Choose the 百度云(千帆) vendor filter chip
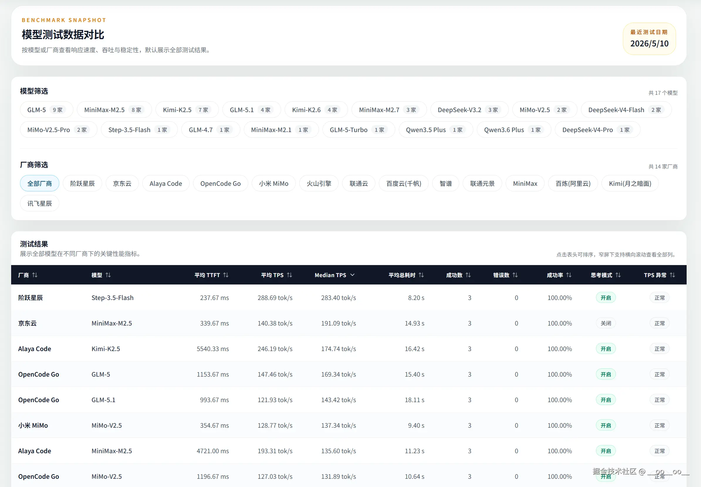The image size is (701, 487). (403, 183)
